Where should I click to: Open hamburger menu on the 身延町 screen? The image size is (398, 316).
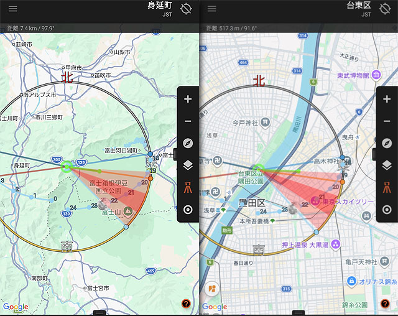coord(13,9)
